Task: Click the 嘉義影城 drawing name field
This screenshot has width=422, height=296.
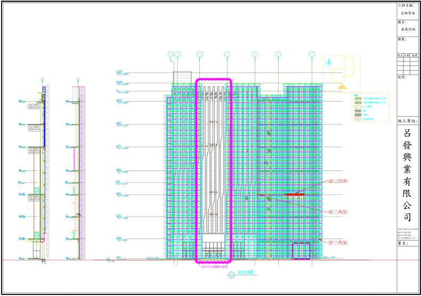Action: click(409, 30)
